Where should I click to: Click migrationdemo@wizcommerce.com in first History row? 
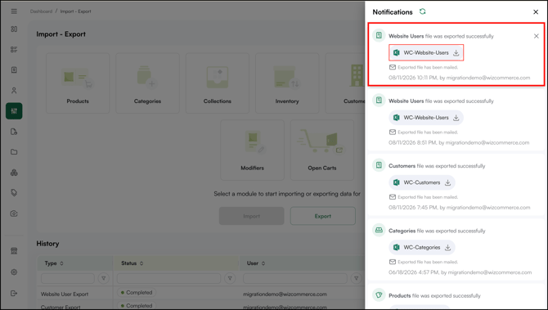coord(285,294)
